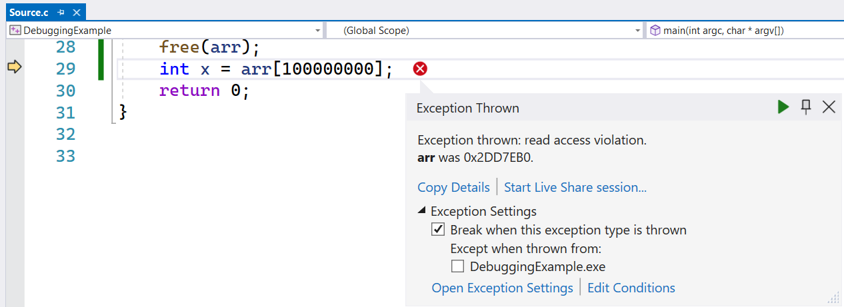Image resolution: width=844 pixels, height=307 pixels.
Task: Open the Global Scope dropdown
Action: coord(637,31)
